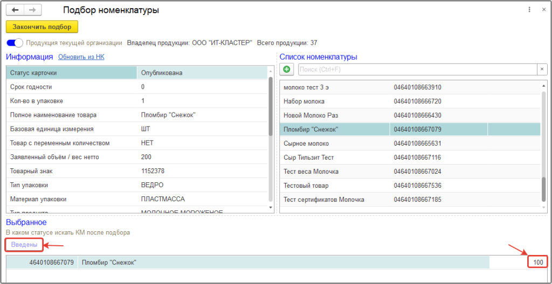Click barcode 04640108667079 in the list
Viewport: 552px width, 284px height.
[417, 129]
